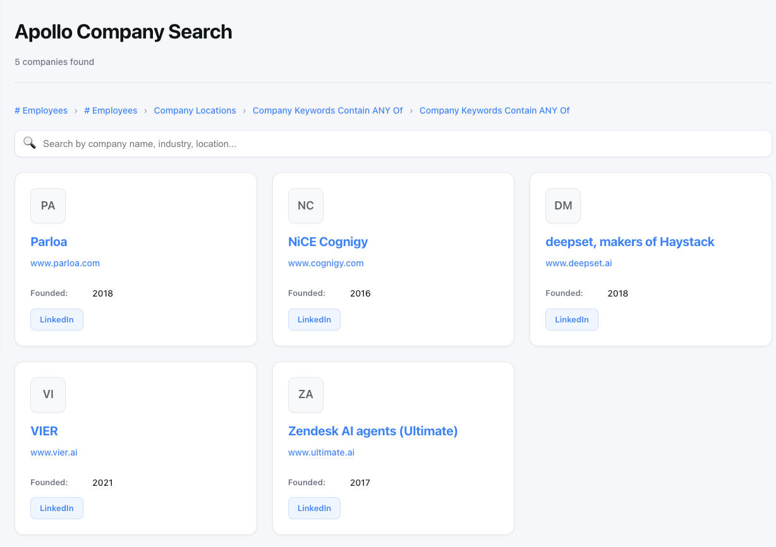The image size is (776, 547).
Task: Open Zendesk AI agents (Ultimate) link
Action: coord(373,431)
